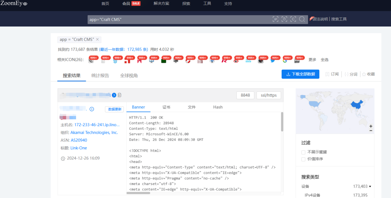Click the IPv4设备 row
Viewport: 391px width, 198px height.
coord(336,195)
